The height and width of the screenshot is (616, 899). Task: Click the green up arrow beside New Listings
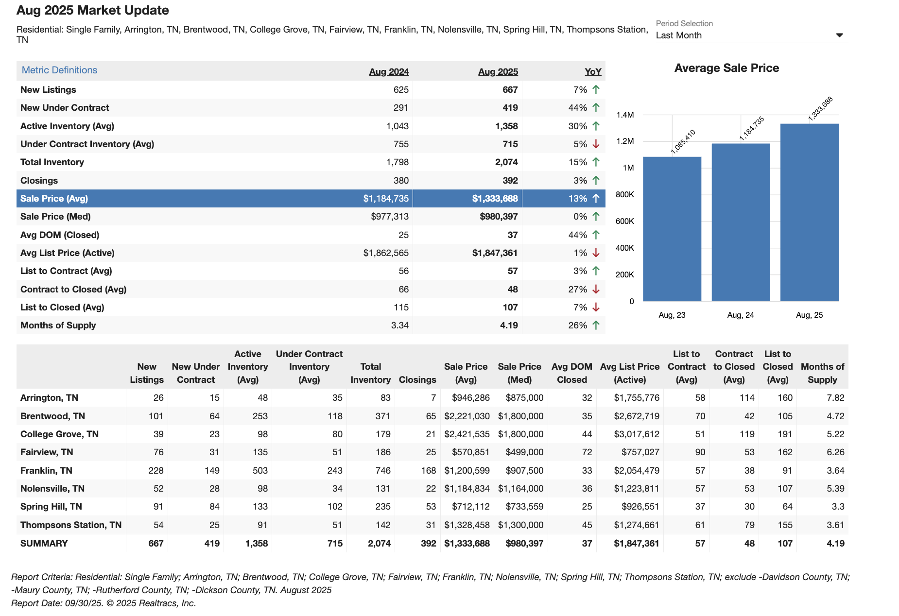[596, 89]
